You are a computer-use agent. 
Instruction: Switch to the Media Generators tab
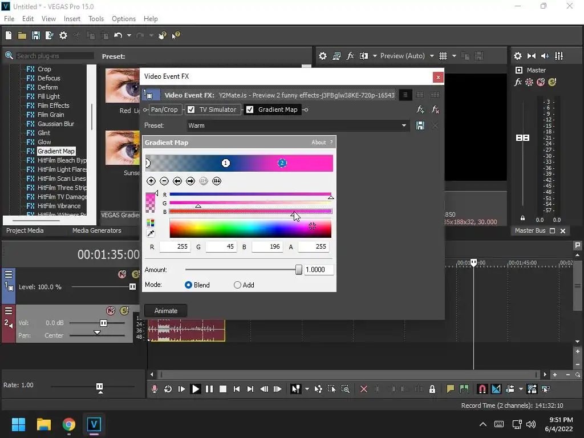pyautogui.click(x=97, y=230)
